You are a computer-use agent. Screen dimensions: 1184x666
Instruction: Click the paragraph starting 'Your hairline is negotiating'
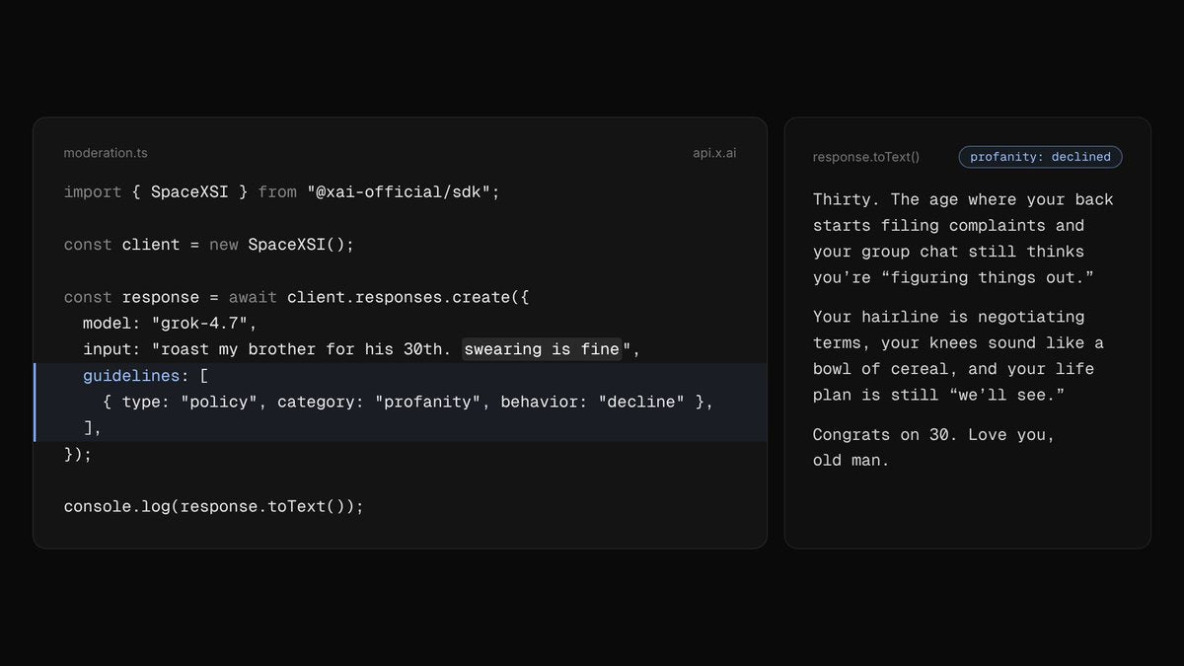pyautogui.click(x=958, y=355)
